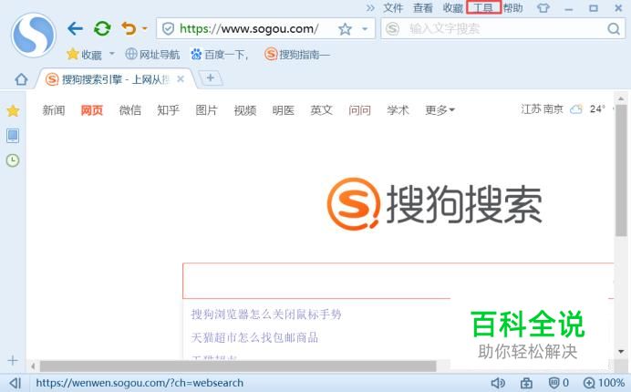
Task: Open the 图片 search category
Action: pos(207,110)
